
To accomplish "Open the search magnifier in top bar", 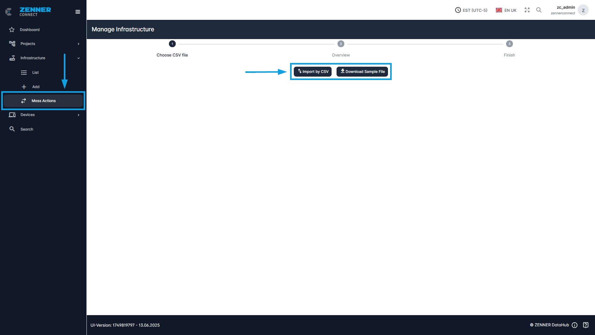I will click(x=539, y=10).
